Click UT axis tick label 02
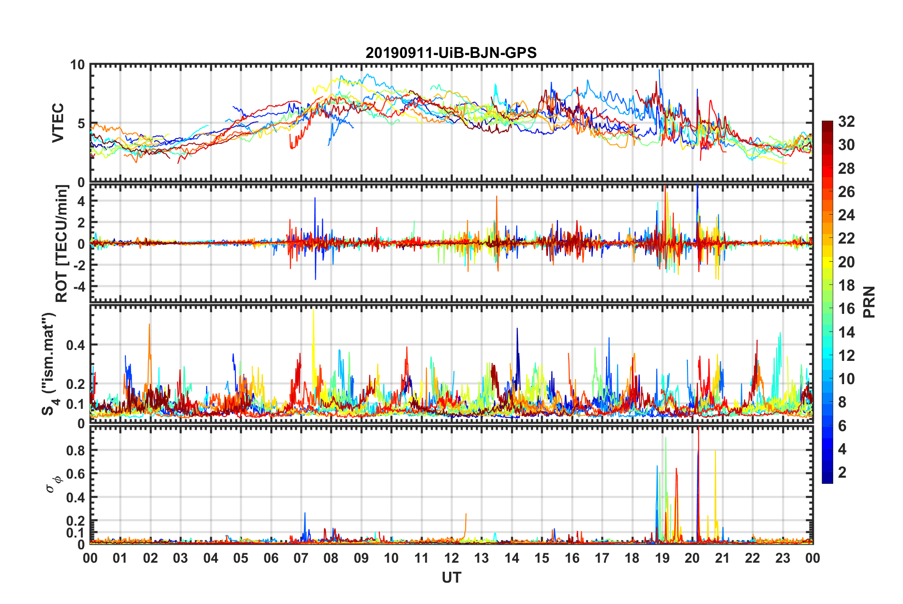This screenshot has height=604, width=903. pos(150,558)
